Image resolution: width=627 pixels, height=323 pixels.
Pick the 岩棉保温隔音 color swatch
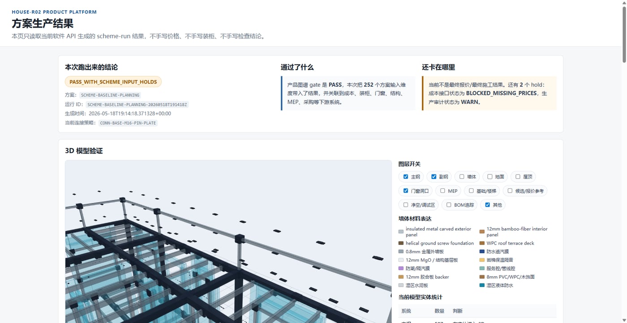(482, 260)
